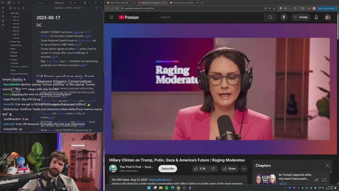Switch to the edit pencil icon in the Obsidian note
339x191 pixels.
pos(97,8)
